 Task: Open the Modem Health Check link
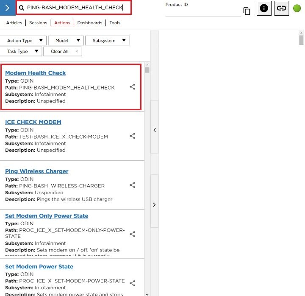pyautogui.click(x=35, y=73)
